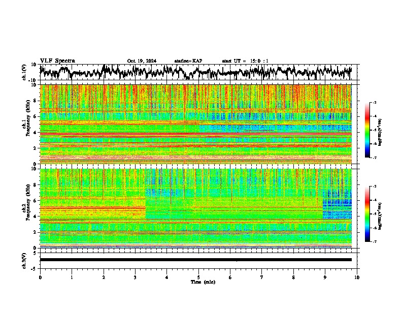Click the upper colorbar log(PSD) unit label
The image size is (402, 311).
(x=380, y=132)
